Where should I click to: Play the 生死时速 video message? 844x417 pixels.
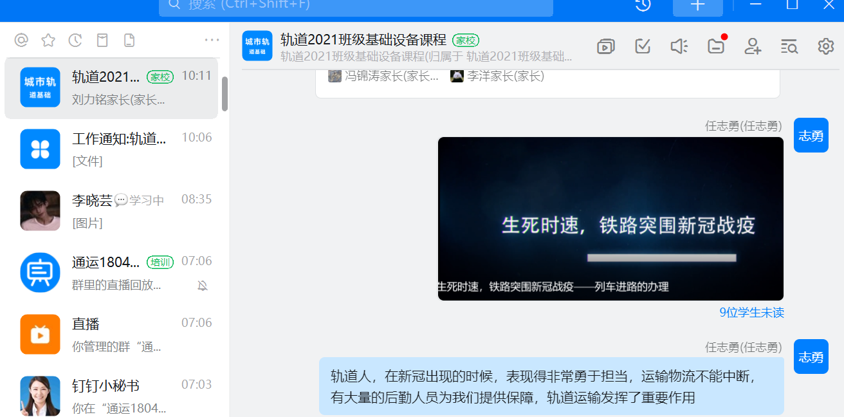point(610,219)
